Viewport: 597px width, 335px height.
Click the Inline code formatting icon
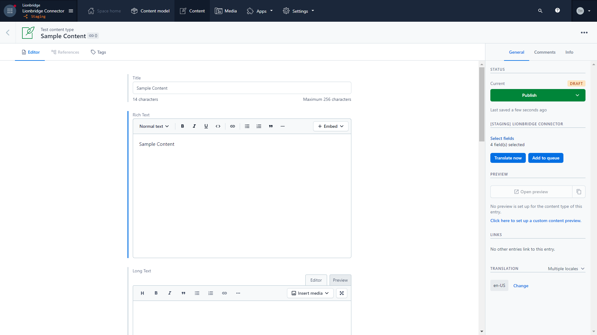click(218, 126)
